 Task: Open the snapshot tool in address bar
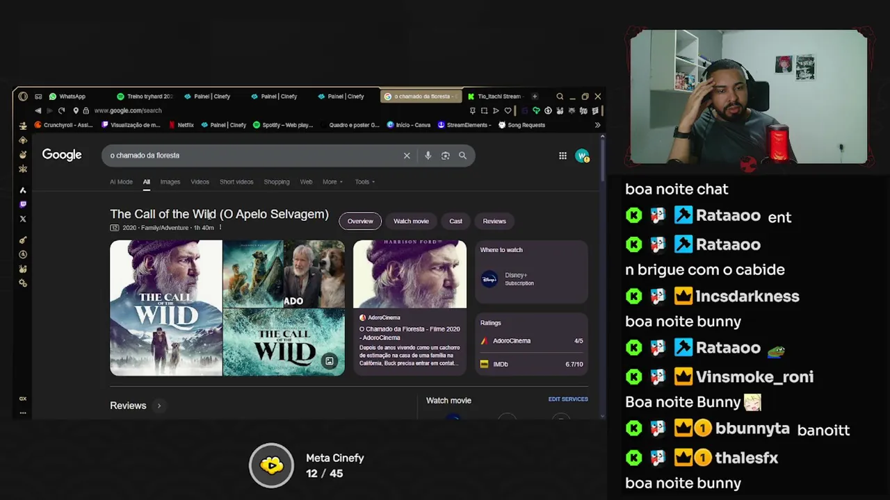tap(484, 110)
